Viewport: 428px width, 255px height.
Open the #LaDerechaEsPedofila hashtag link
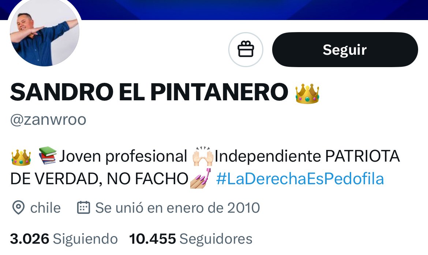point(300,179)
